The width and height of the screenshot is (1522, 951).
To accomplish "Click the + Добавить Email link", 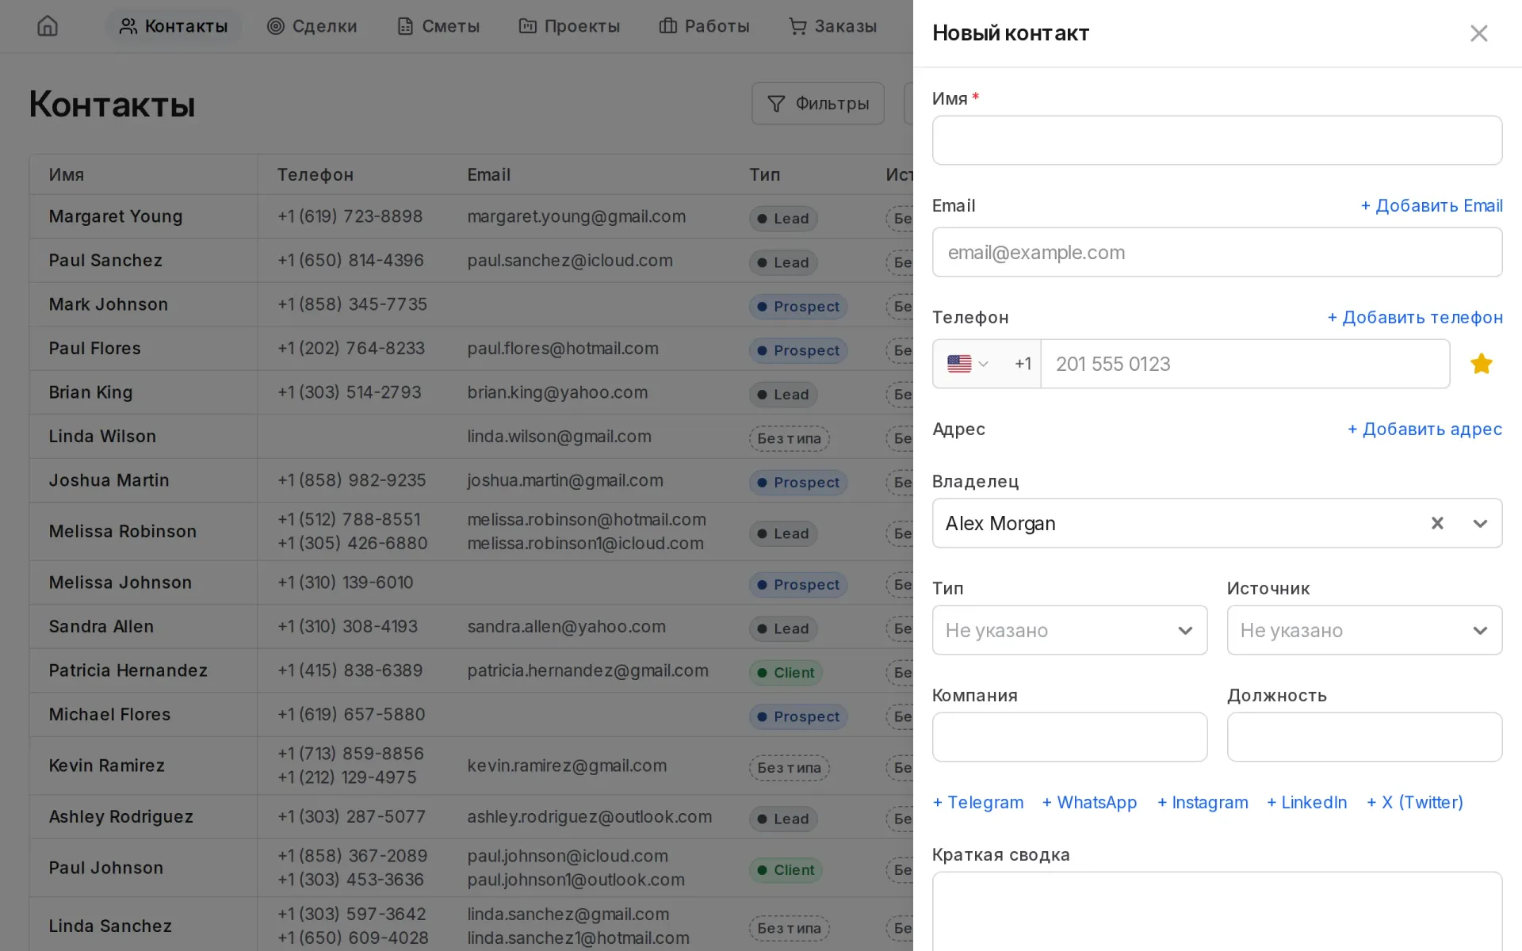I will pyautogui.click(x=1432, y=205).
